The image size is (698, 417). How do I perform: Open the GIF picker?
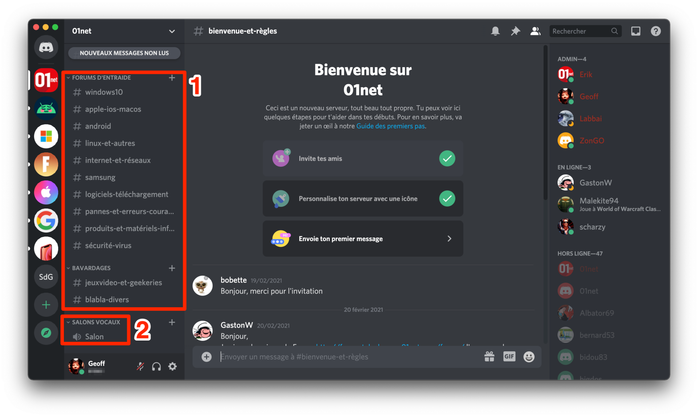coord(509,357)
